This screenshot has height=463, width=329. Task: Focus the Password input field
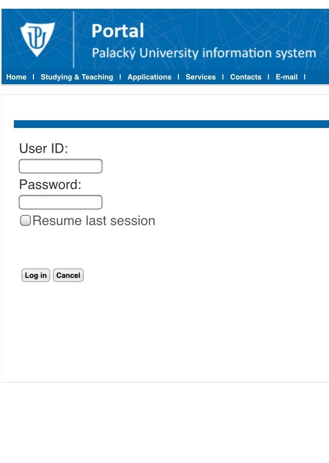(x=61, y=202)
